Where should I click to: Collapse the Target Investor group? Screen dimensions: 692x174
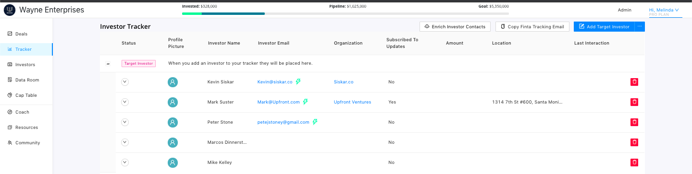(108, 64)
